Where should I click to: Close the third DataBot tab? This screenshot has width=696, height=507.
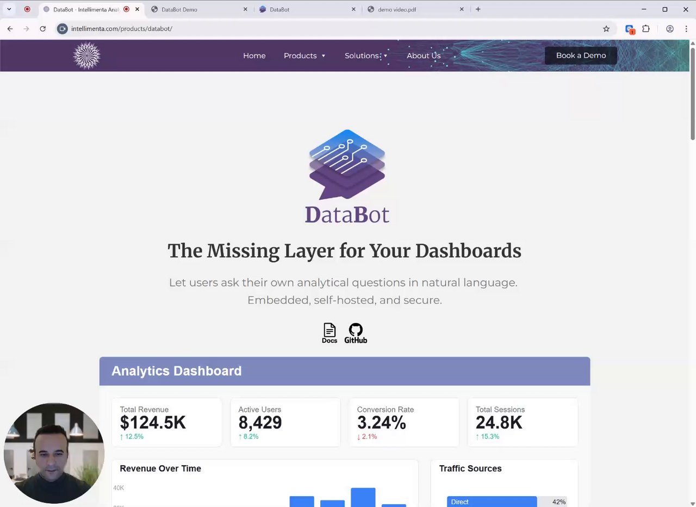[x=353, y=9]
